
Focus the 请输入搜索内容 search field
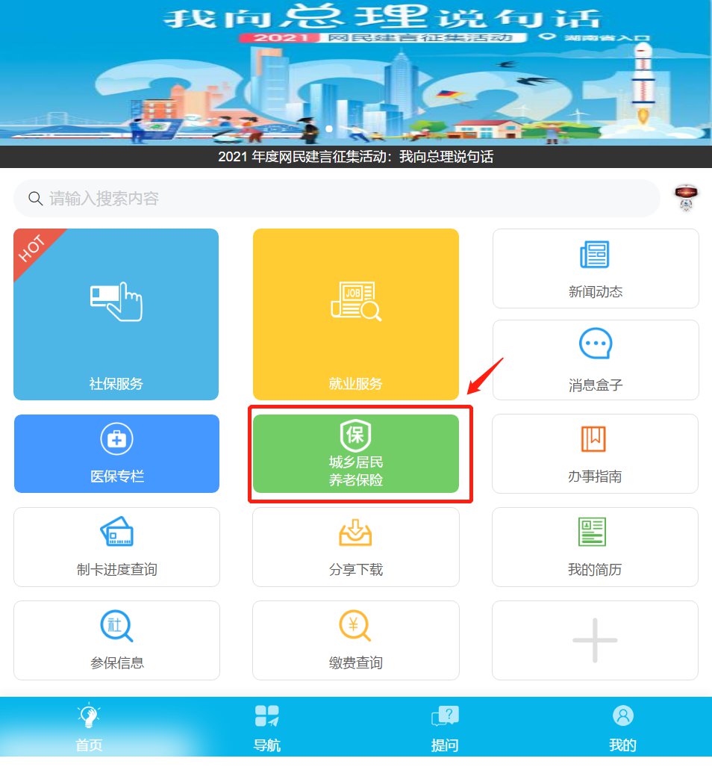tap(337, 199)
